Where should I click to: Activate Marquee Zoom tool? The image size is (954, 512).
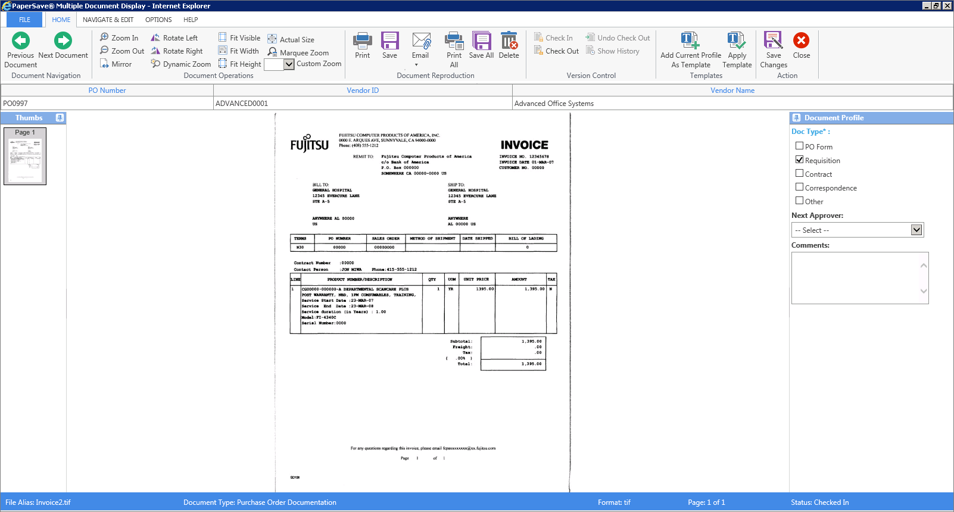coord(298,52)
